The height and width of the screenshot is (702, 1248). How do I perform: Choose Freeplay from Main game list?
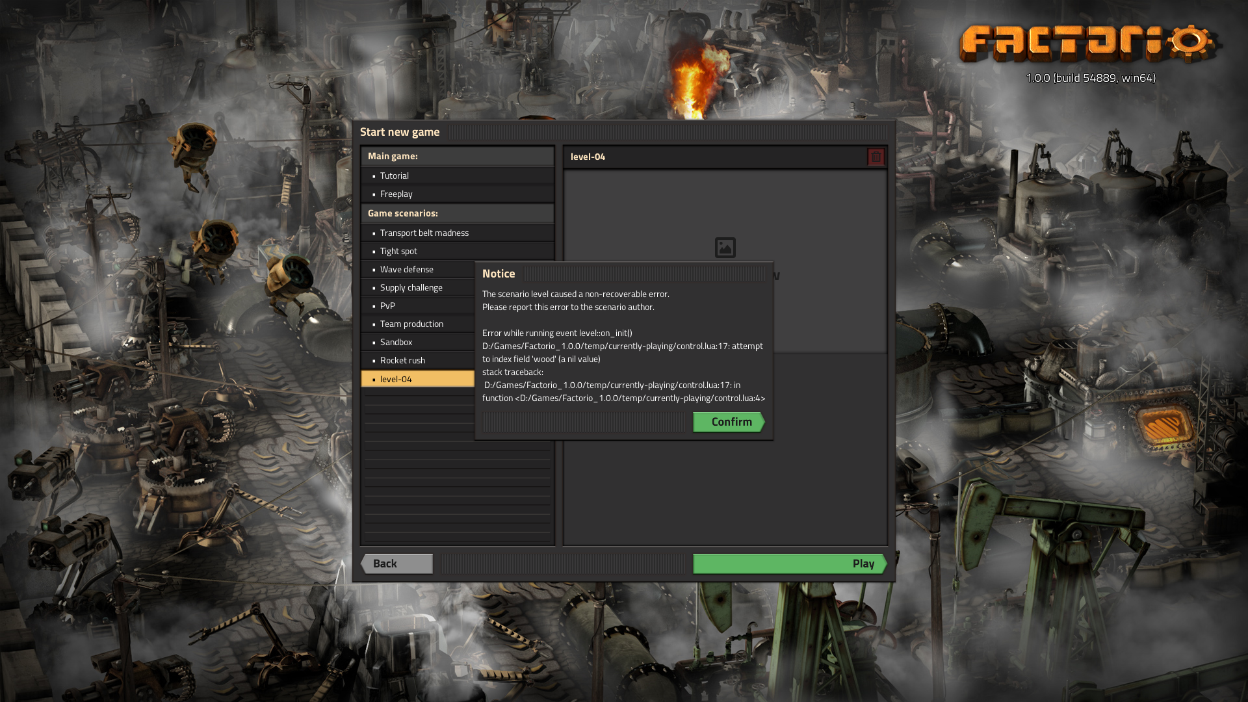pos(458,194)
